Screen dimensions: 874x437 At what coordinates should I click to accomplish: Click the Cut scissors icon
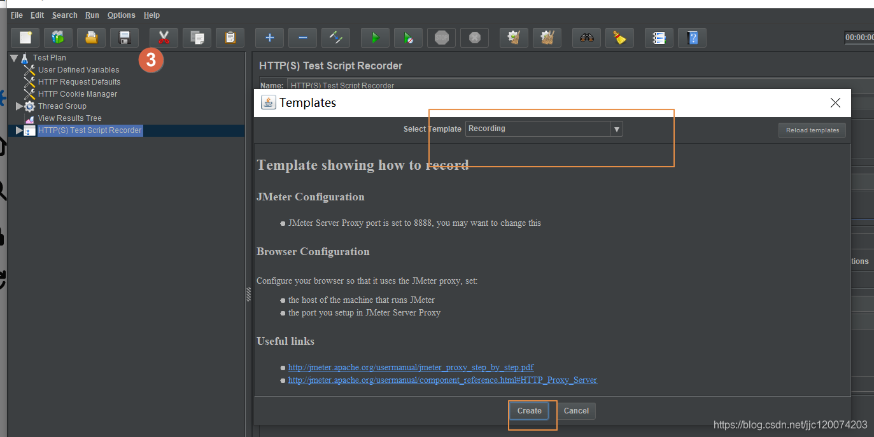click(164, 38)
